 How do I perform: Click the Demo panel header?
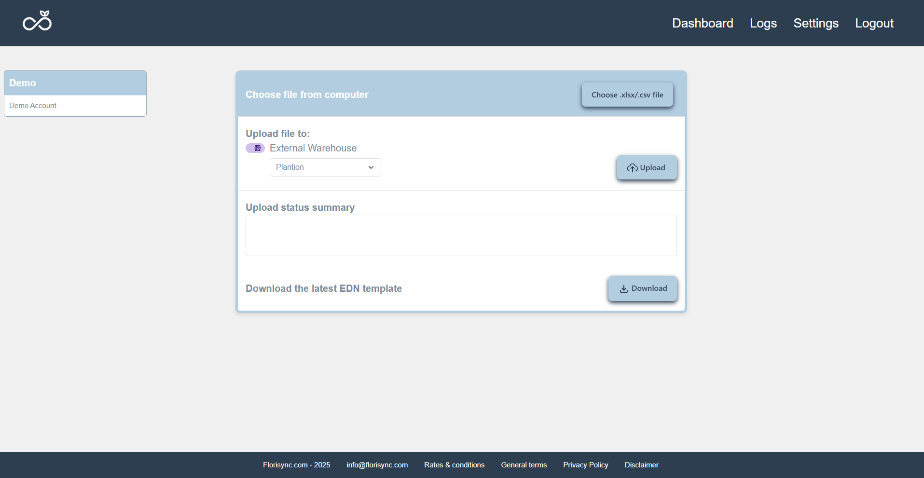pos(75,83)
